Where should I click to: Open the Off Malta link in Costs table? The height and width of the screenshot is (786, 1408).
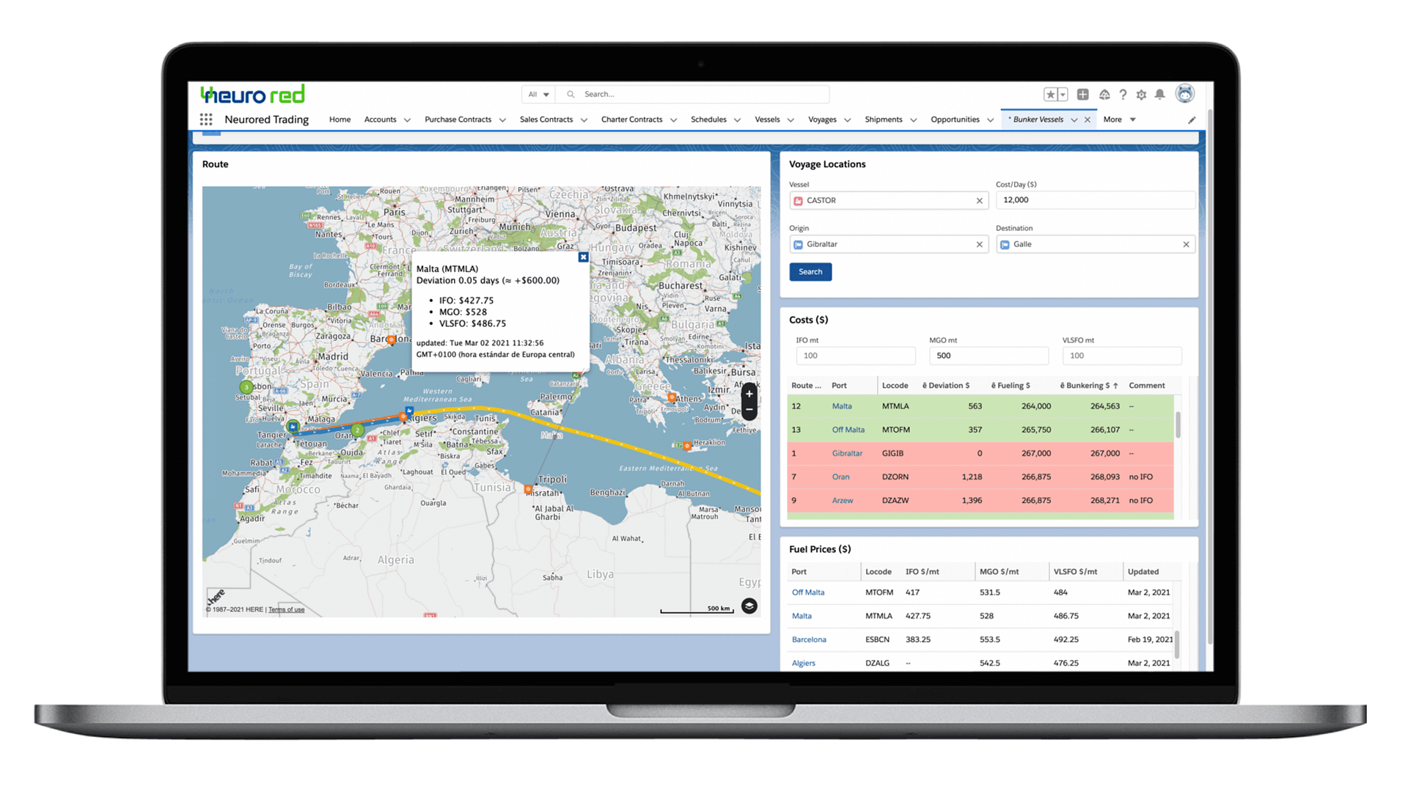tap(848, 430)
